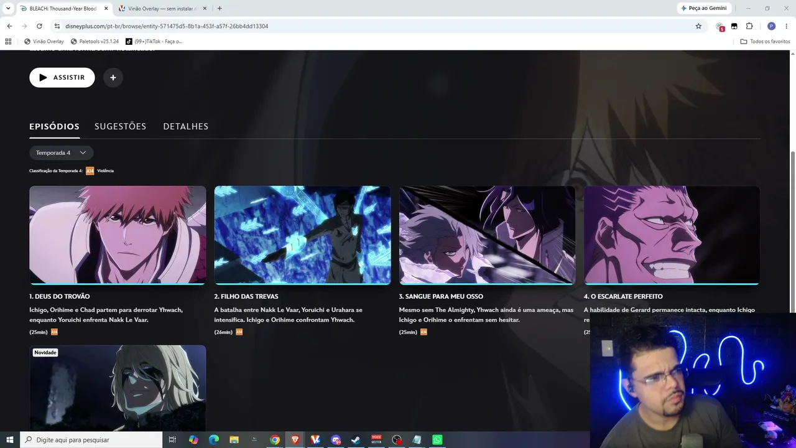Open episode 2 Filho das Trevas thumbnail
Image resolution: width=796 pixels, height=448 pixels.
(x=302, y=235)
